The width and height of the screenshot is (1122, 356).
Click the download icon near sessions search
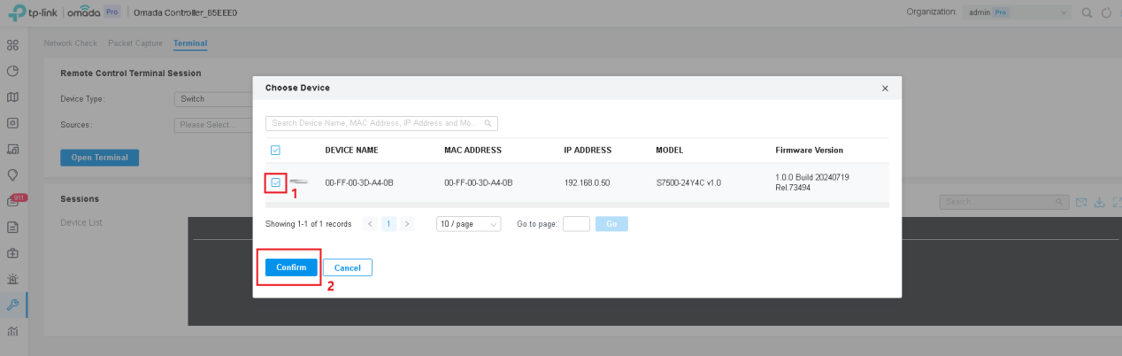tap(1099, 202)
